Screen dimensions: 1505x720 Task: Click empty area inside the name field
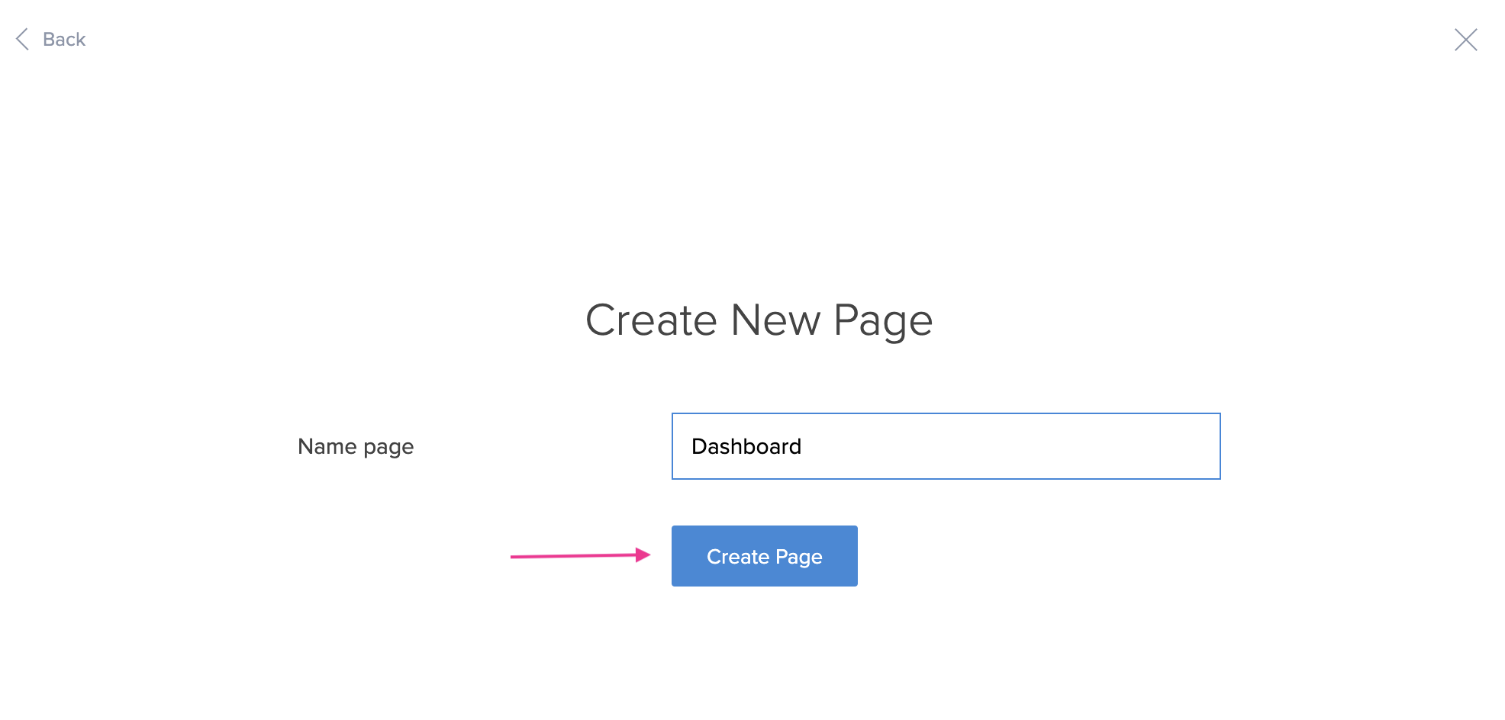point(1030,446)
